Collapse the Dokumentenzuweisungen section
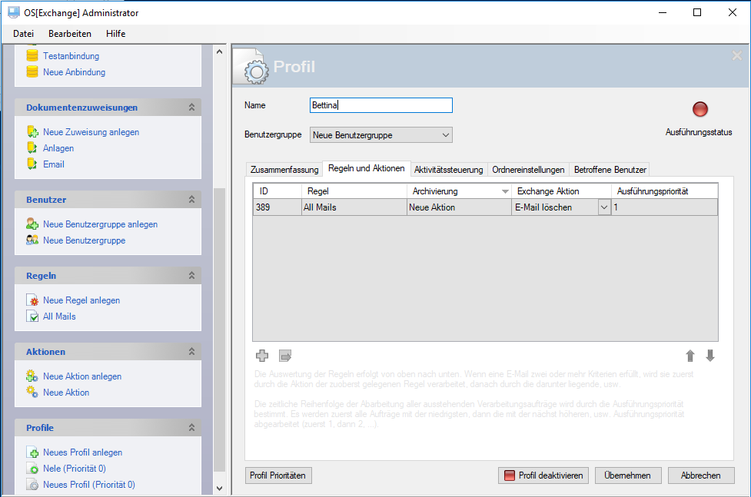 point(191,108)
